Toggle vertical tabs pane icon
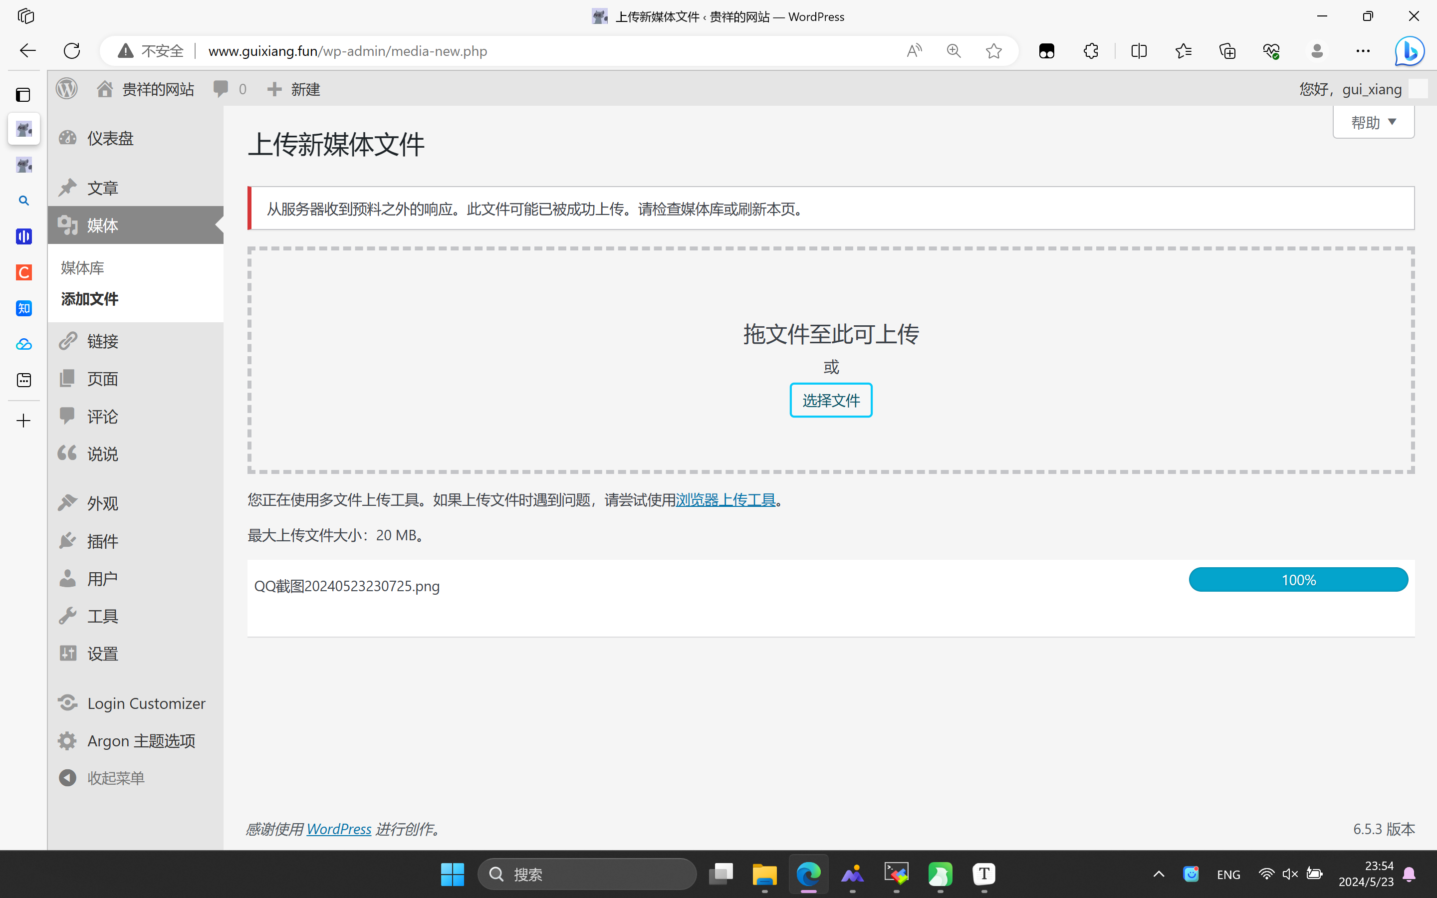Screen dimensions: 1437x898 click(23, 94)
